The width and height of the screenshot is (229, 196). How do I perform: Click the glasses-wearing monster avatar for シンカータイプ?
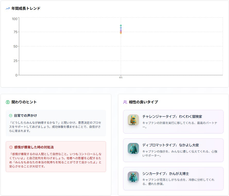click(133, 177)
